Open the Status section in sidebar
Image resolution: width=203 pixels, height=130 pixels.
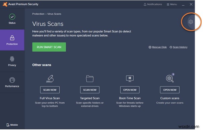(12, 19)
